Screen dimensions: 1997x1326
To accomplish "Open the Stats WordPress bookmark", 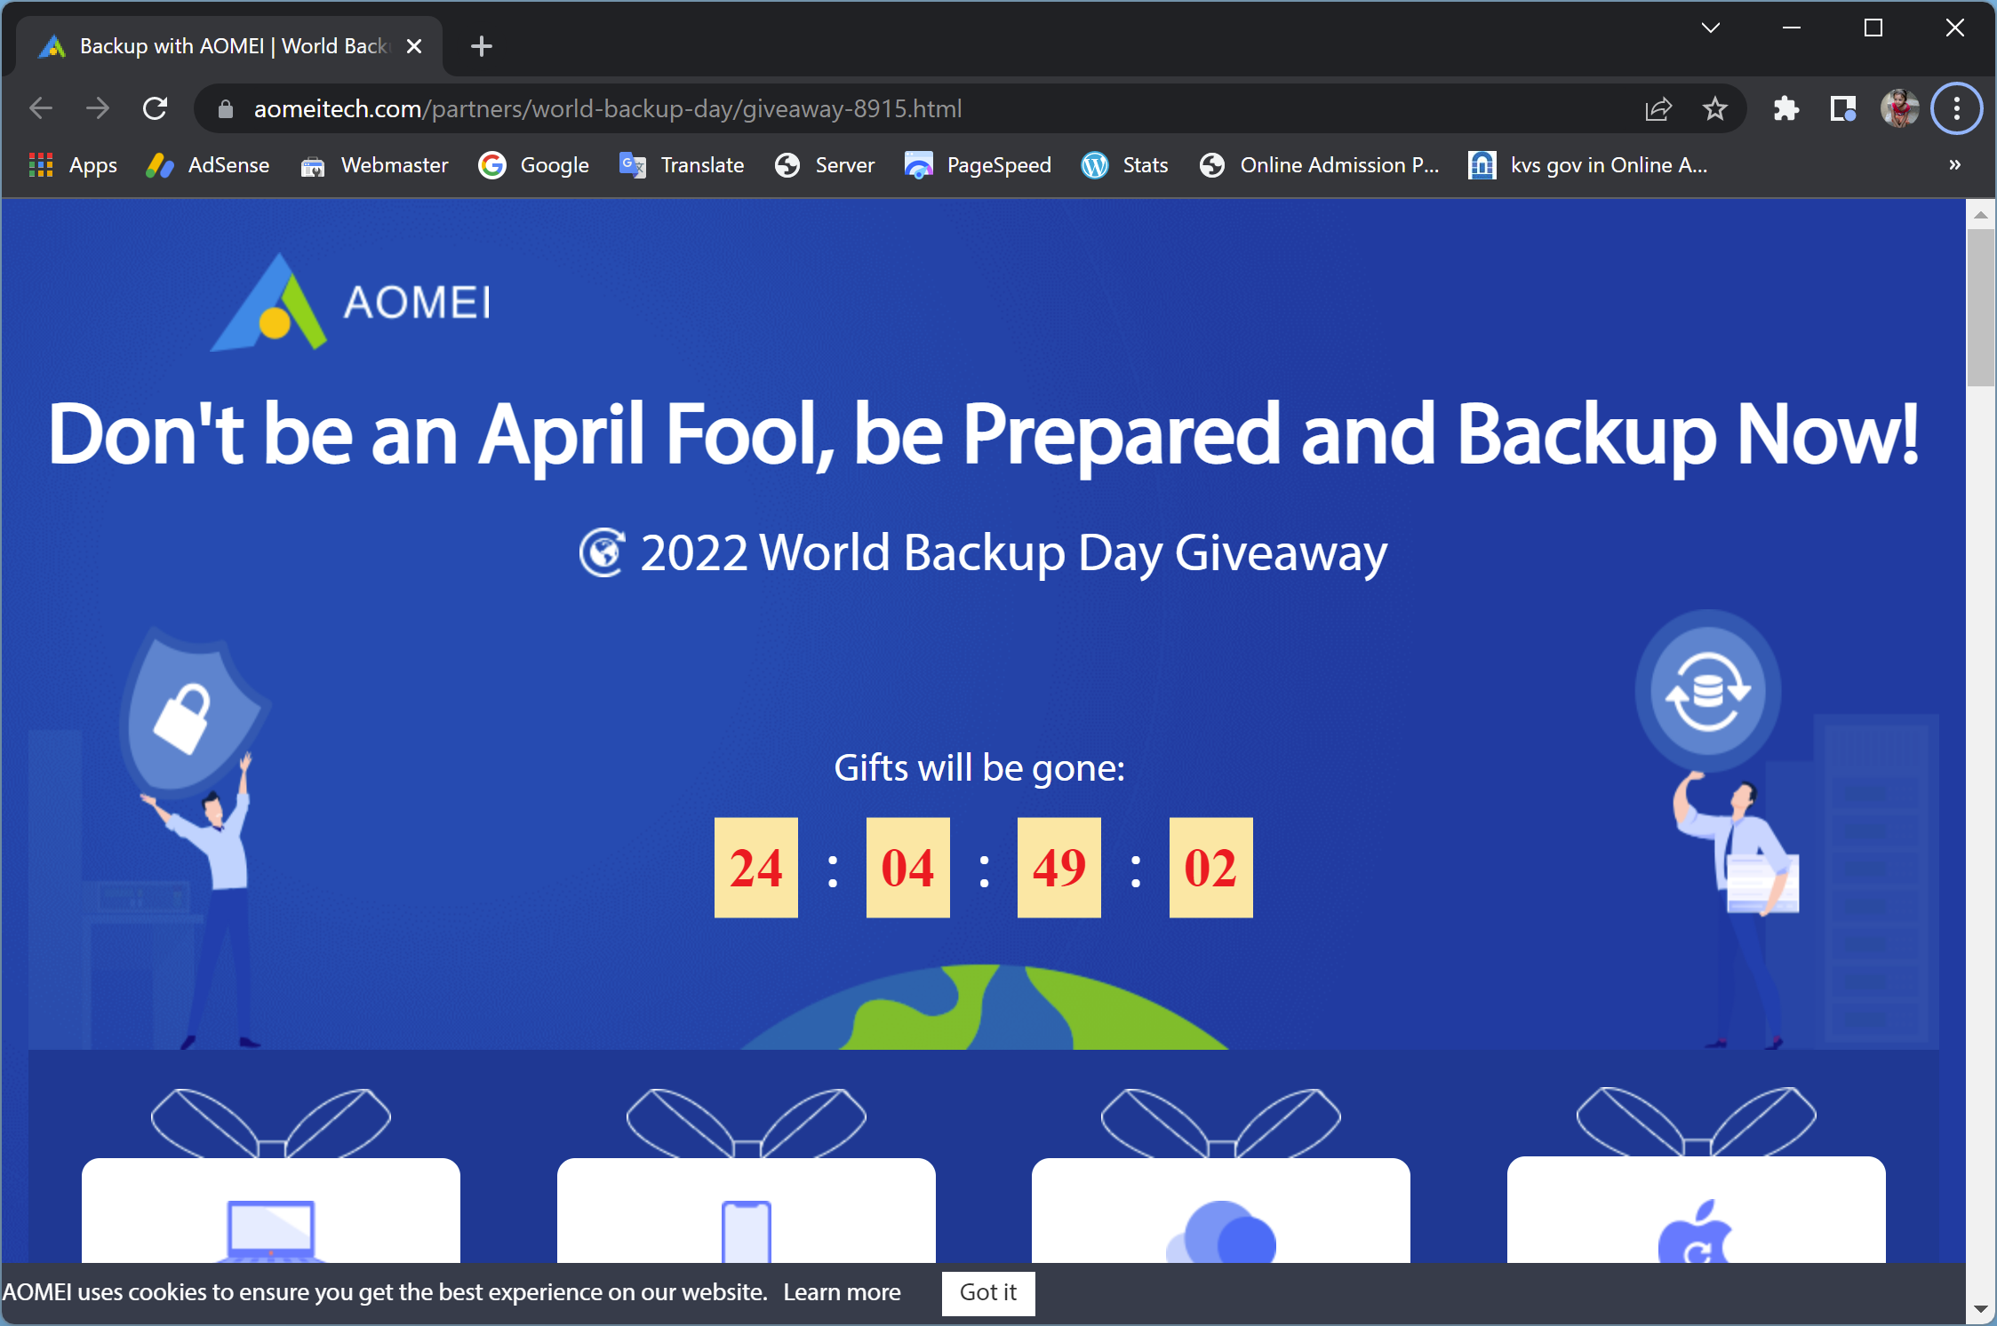I will 1125,165.
